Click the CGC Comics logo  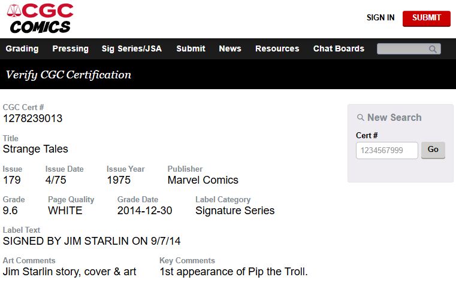40,18
